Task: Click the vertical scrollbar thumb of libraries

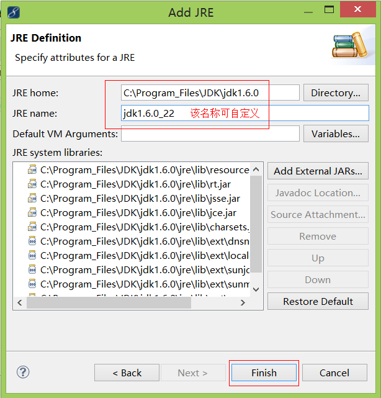Action: click(x=256, y=224)
